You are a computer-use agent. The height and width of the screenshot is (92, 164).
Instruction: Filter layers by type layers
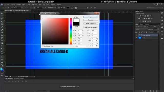[150, 27]
